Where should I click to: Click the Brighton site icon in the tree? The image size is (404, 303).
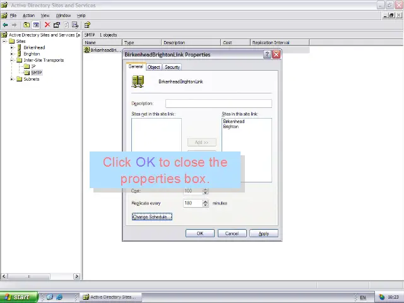(x=19, y=54)
